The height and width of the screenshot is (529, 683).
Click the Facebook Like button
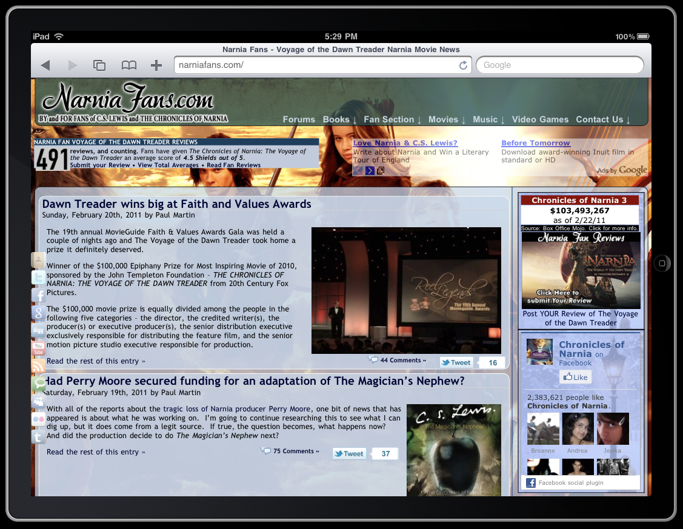click(x=575, y=377)
